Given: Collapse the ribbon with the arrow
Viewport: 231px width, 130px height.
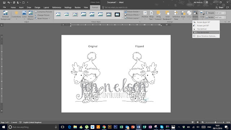Looking at the screenshot, I should (229, 22).
